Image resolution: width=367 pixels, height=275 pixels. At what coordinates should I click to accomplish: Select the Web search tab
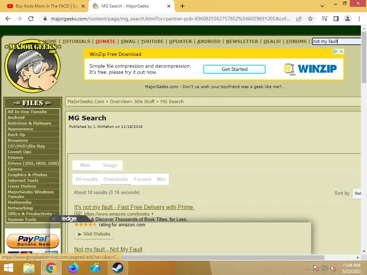coord(85,165)
